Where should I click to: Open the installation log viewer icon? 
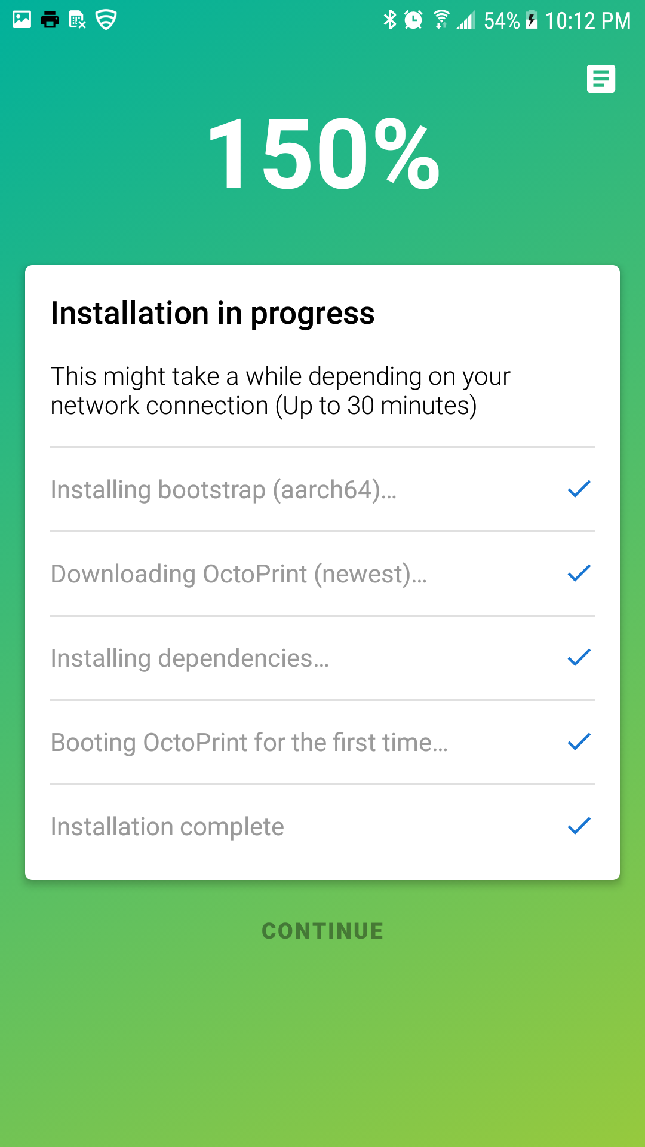(x=601, y=78)
